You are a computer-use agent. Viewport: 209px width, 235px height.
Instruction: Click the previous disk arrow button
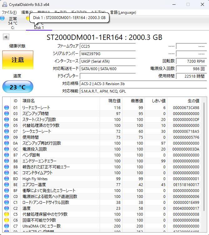[6, 37]
